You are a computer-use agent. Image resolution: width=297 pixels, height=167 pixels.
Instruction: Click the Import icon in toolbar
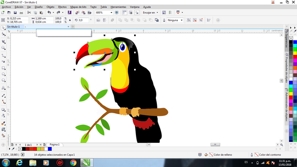(x=77, y=13)
